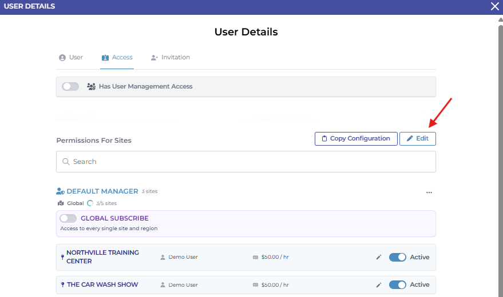Switch to the User tab
503x297 pixels.
pos(71,58)
